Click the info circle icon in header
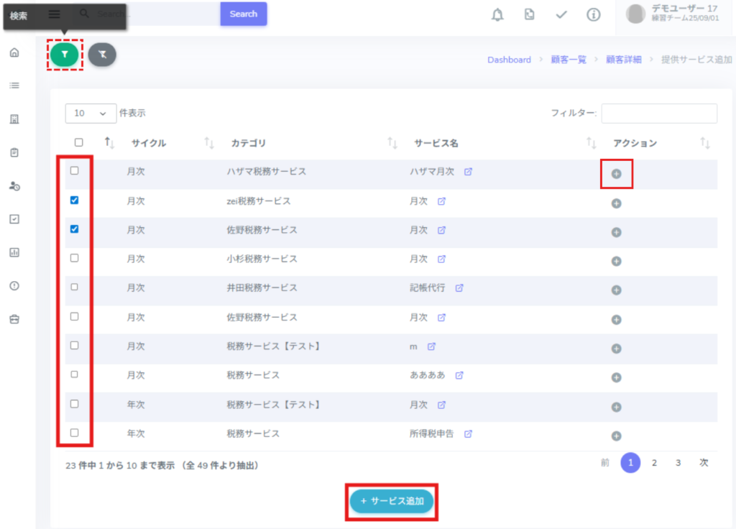 pos(593,14)
